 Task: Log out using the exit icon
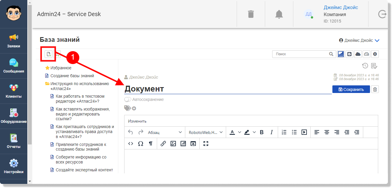coord(382,14)
